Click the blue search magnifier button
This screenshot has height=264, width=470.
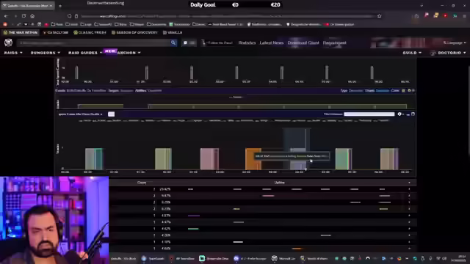173,43
